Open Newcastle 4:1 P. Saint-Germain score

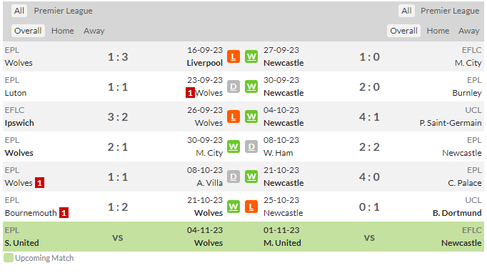(x=369, y=117)
